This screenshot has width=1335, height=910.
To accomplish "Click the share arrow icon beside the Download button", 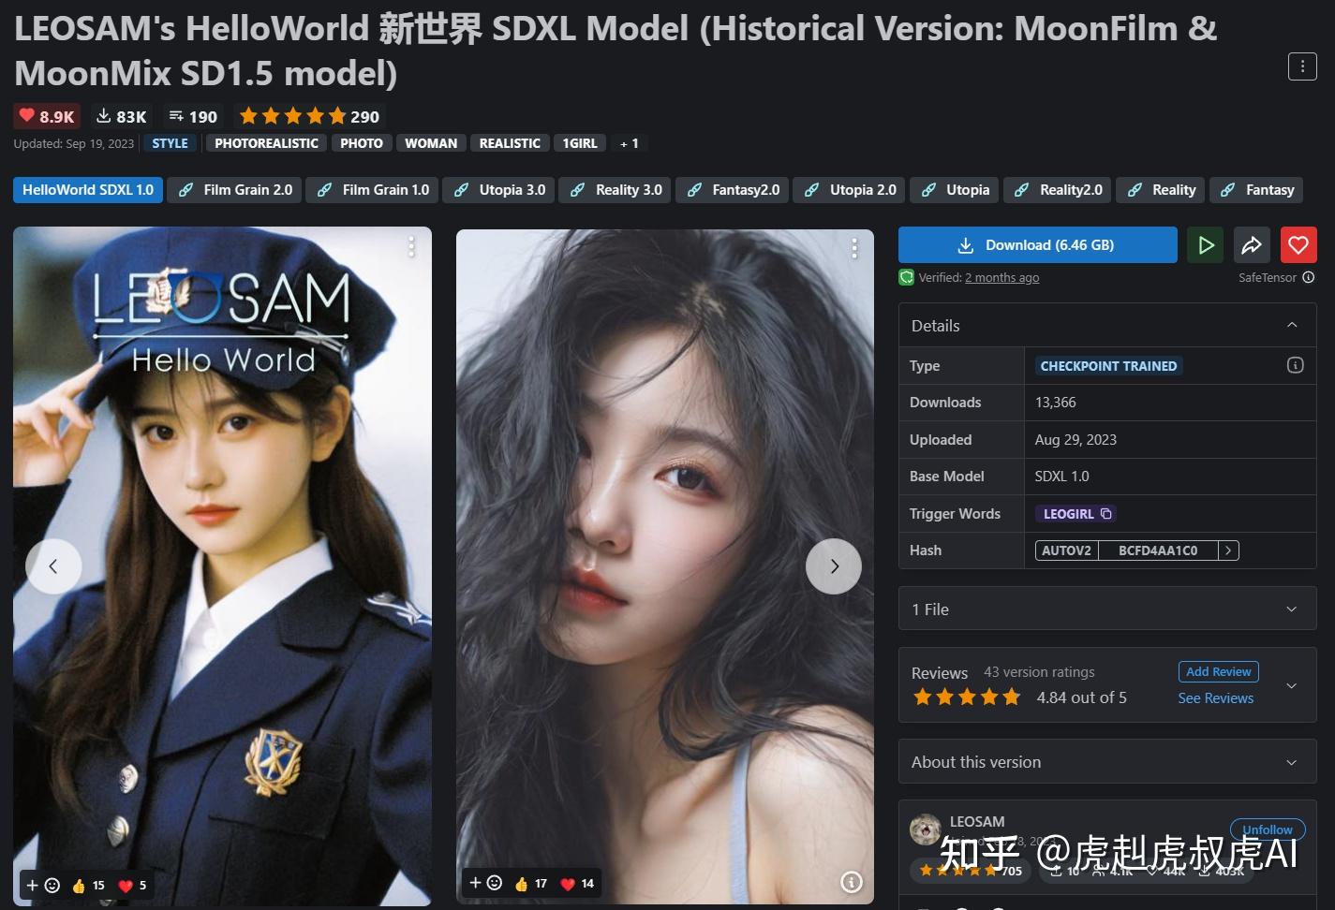I will click(x=1252, y=244).
